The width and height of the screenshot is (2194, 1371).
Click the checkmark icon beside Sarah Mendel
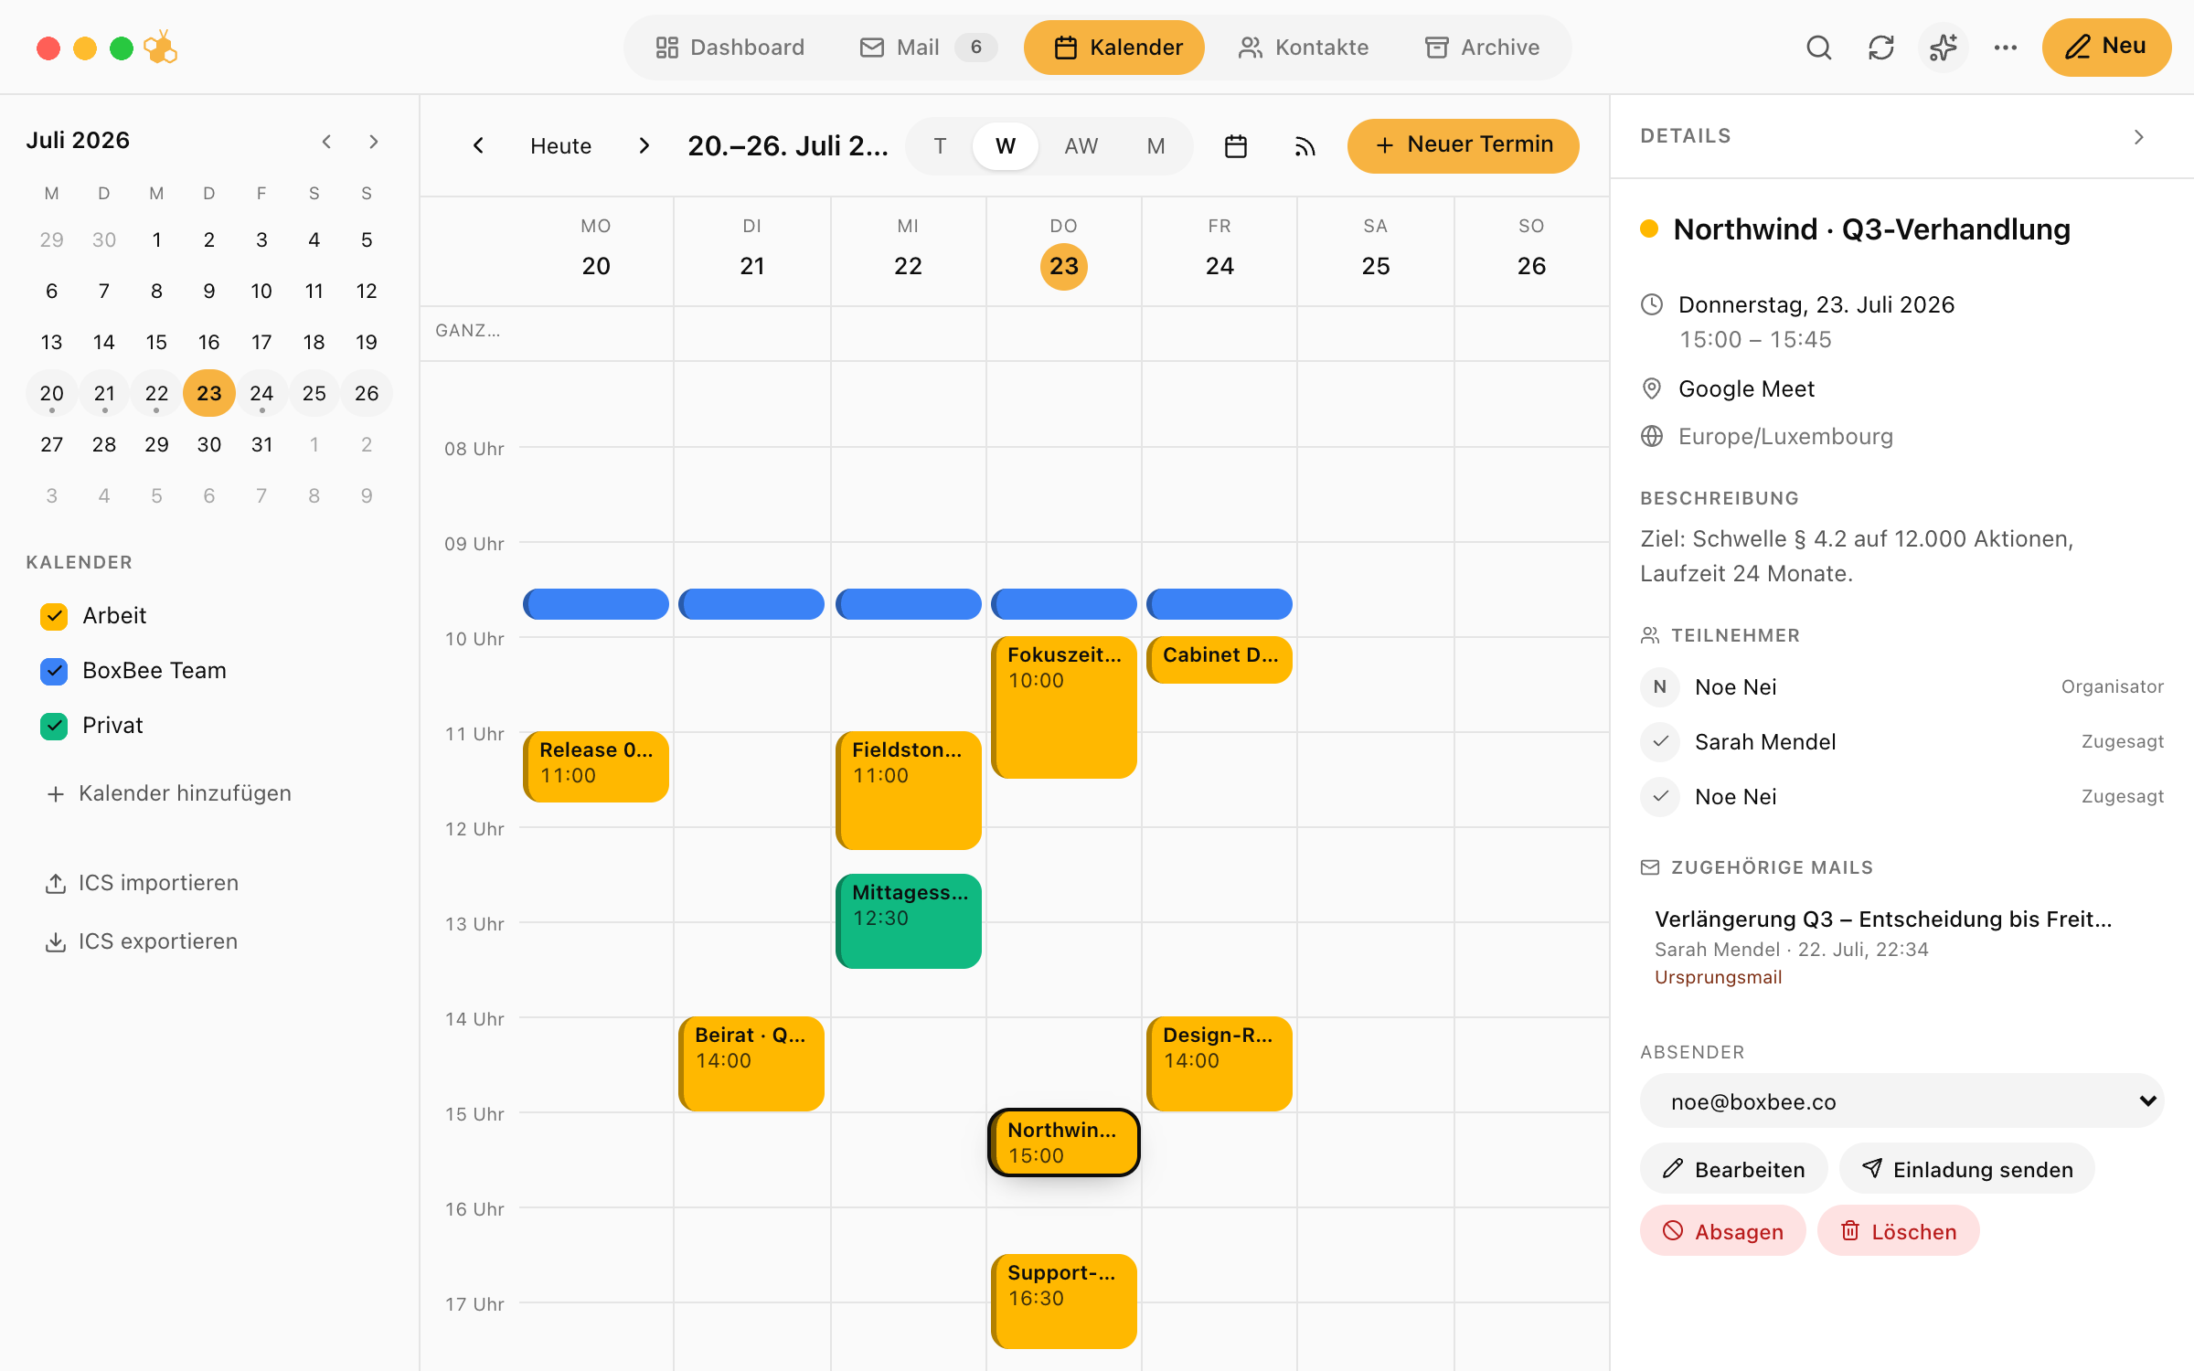pos(1660,741)
